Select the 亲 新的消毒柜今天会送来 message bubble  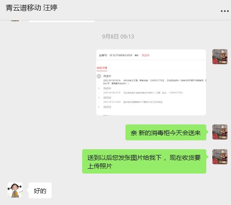click(x=166, y=132)
